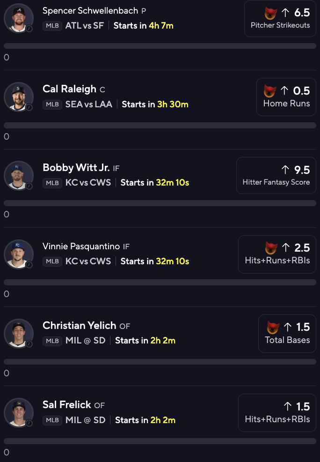This screenshot has height=462, width=320.
Task: Click the demon icon on Schwellenbach's Pitcher Strikeouts pick
Action: (x=270, y=13)
